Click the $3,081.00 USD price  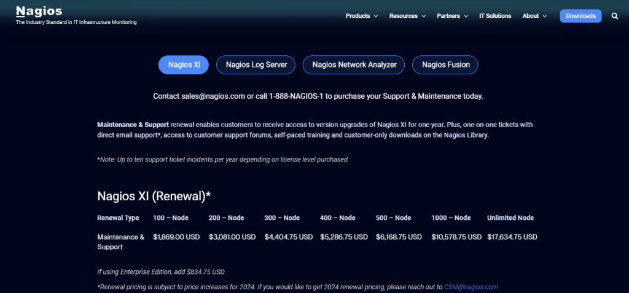click(232, 237)
